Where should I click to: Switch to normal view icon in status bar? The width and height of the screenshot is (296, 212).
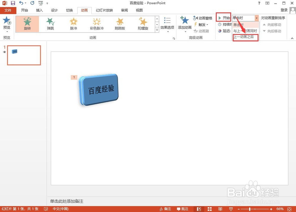coord(199,209)
